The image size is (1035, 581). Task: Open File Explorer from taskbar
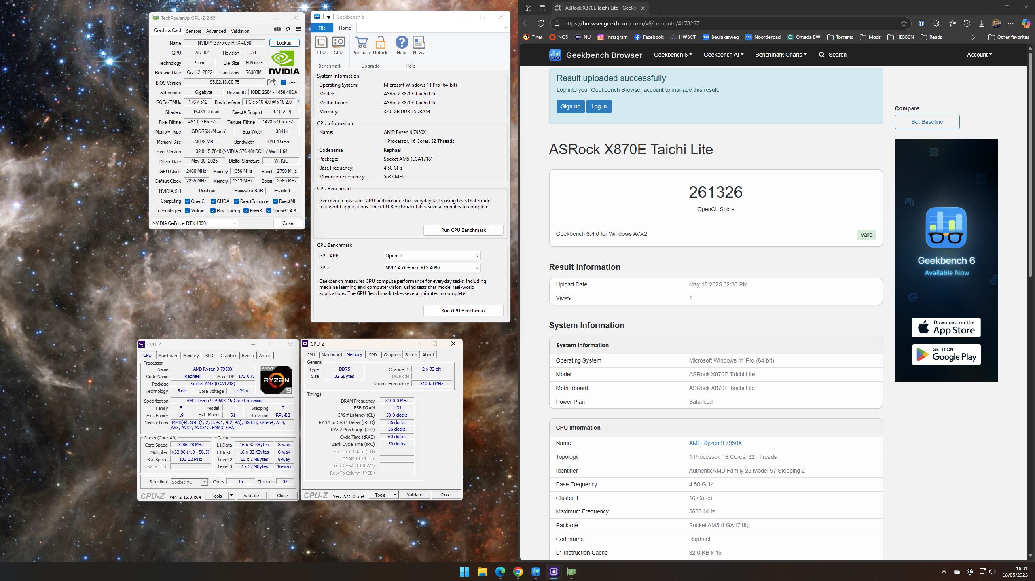(482, 571)
